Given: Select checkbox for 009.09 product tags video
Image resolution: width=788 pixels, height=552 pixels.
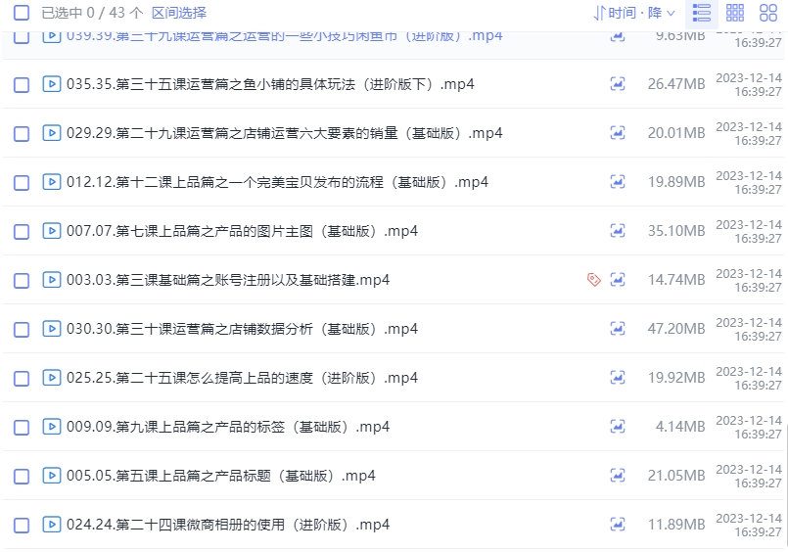Looking at the screenshot, I should click(22, 427).
